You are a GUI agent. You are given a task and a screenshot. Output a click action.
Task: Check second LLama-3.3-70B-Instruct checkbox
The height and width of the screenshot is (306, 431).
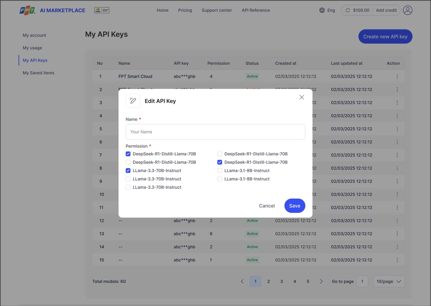(x=128, y=179)
